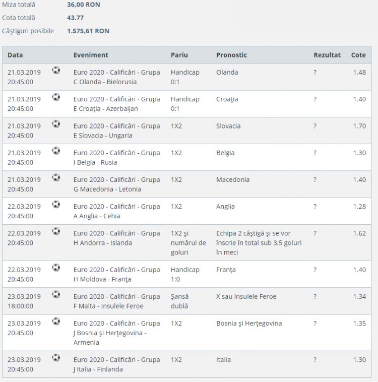The height and width of the screenshot is (382, 378).
Task: Click the soccer ball icon for Olanda - Bielorusia
Action: point(56,71)
